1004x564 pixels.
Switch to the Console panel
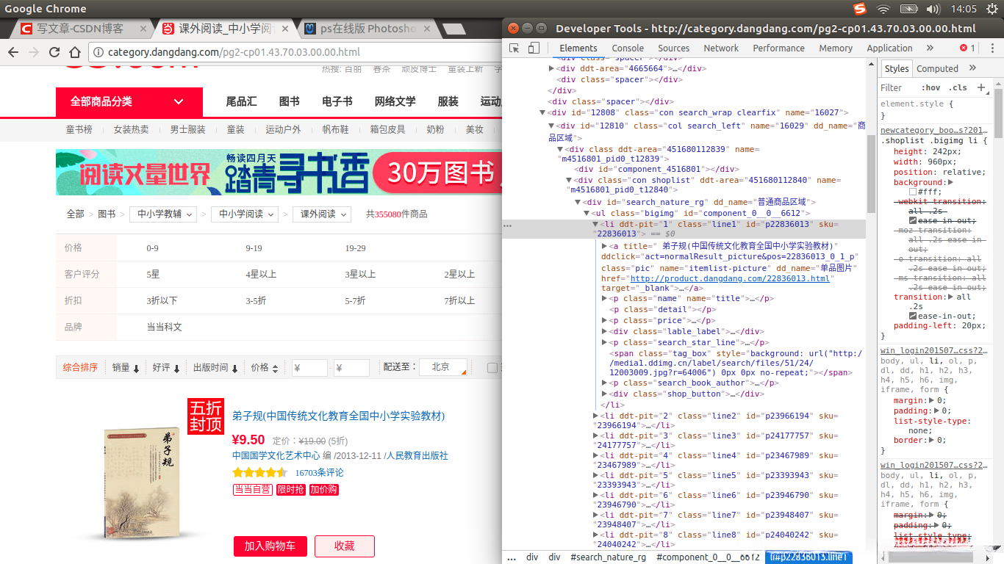(x=628, y=48)
